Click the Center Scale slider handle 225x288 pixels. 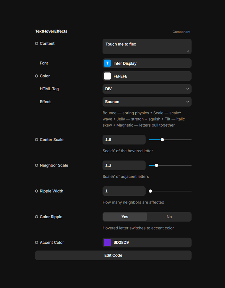pyautogui.click(x=162, y=139)
